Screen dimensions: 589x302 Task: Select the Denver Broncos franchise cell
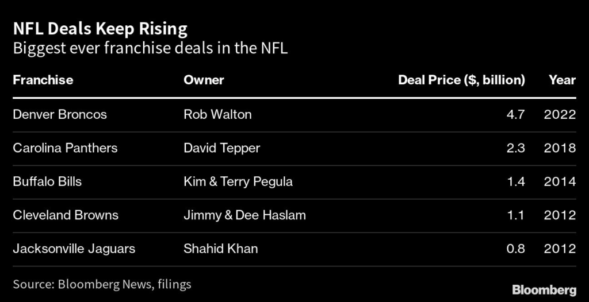coord(60,114)
